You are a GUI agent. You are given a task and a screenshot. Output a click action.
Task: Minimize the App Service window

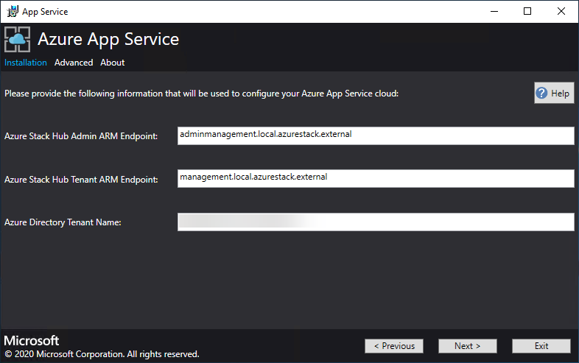(494, 11)
